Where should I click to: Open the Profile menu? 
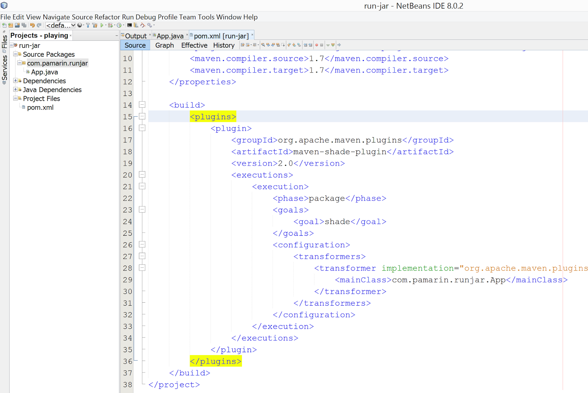[x=168, y=17]
